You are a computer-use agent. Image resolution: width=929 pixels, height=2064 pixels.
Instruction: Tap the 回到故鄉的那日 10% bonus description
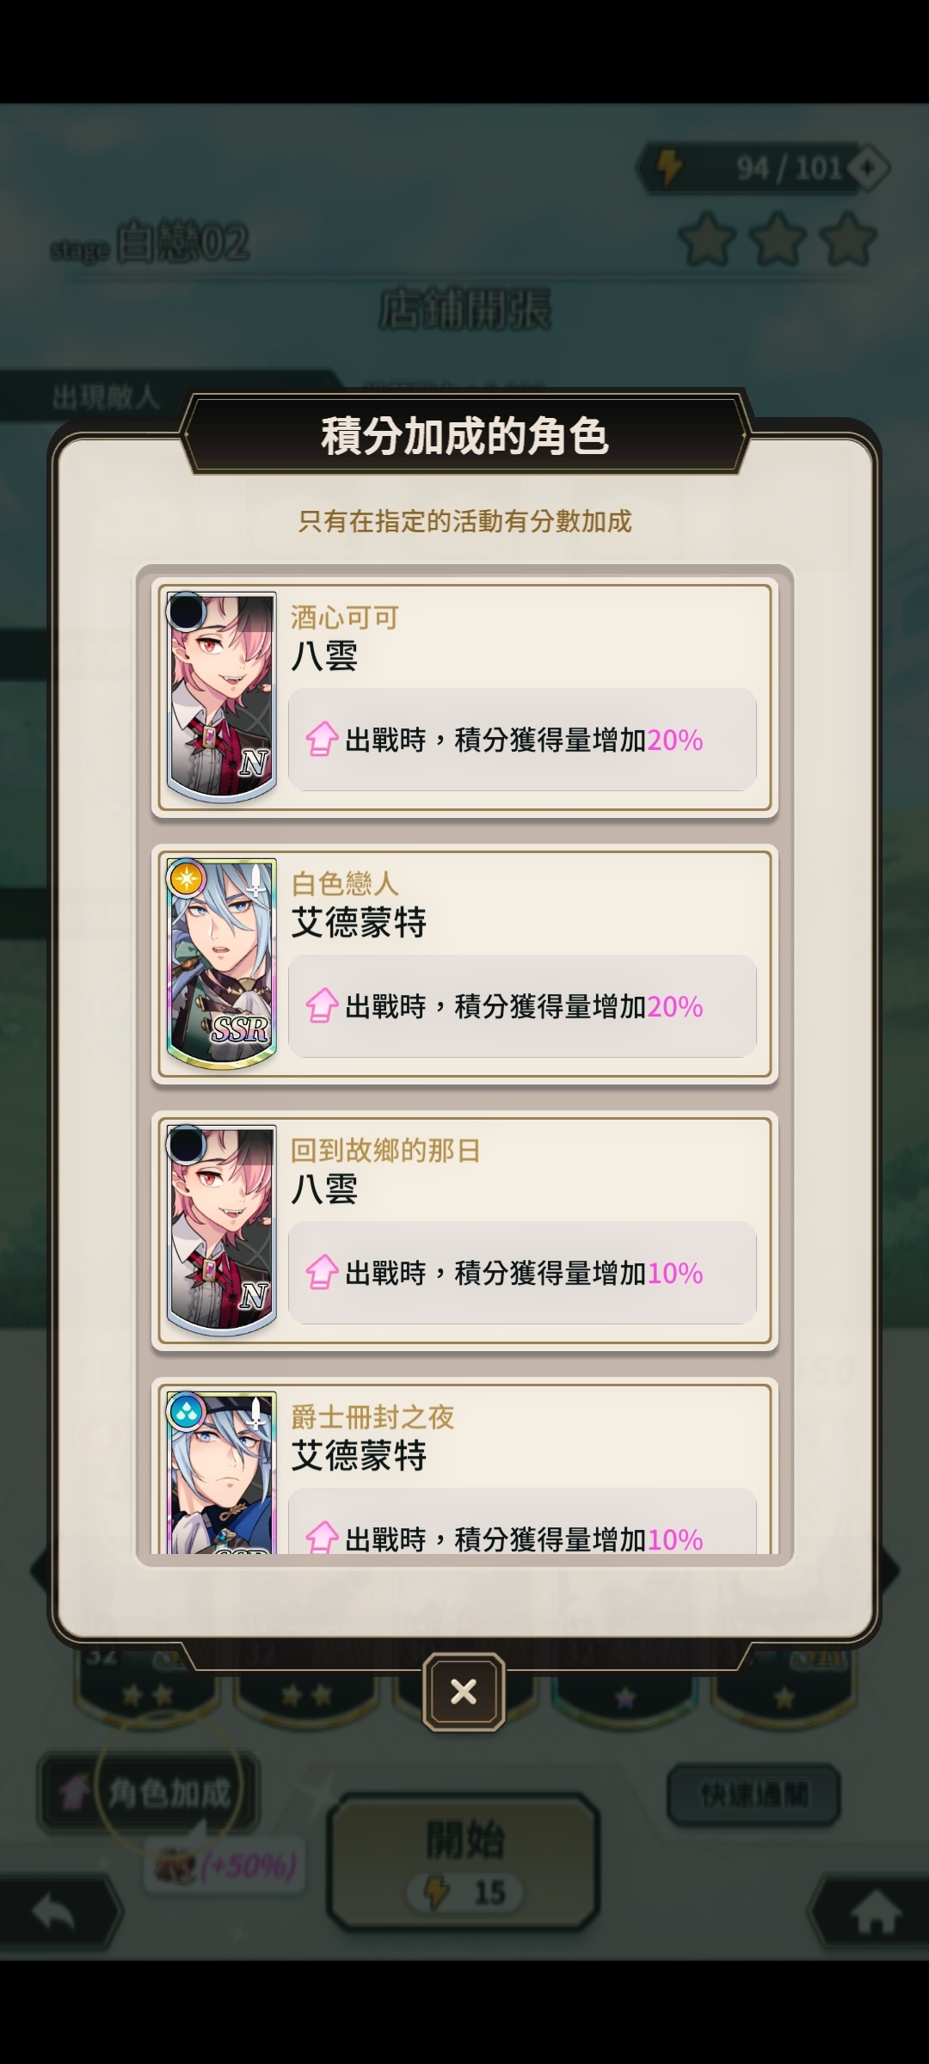click(522, 1272)
